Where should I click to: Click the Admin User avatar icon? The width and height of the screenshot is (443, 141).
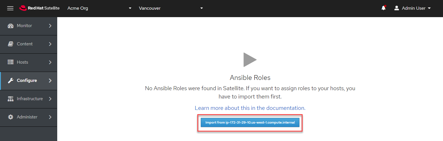click(396, 8)
